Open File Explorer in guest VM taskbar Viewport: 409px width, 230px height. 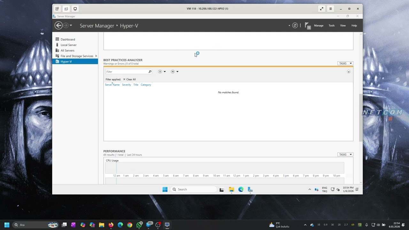(x=231, y=189)
